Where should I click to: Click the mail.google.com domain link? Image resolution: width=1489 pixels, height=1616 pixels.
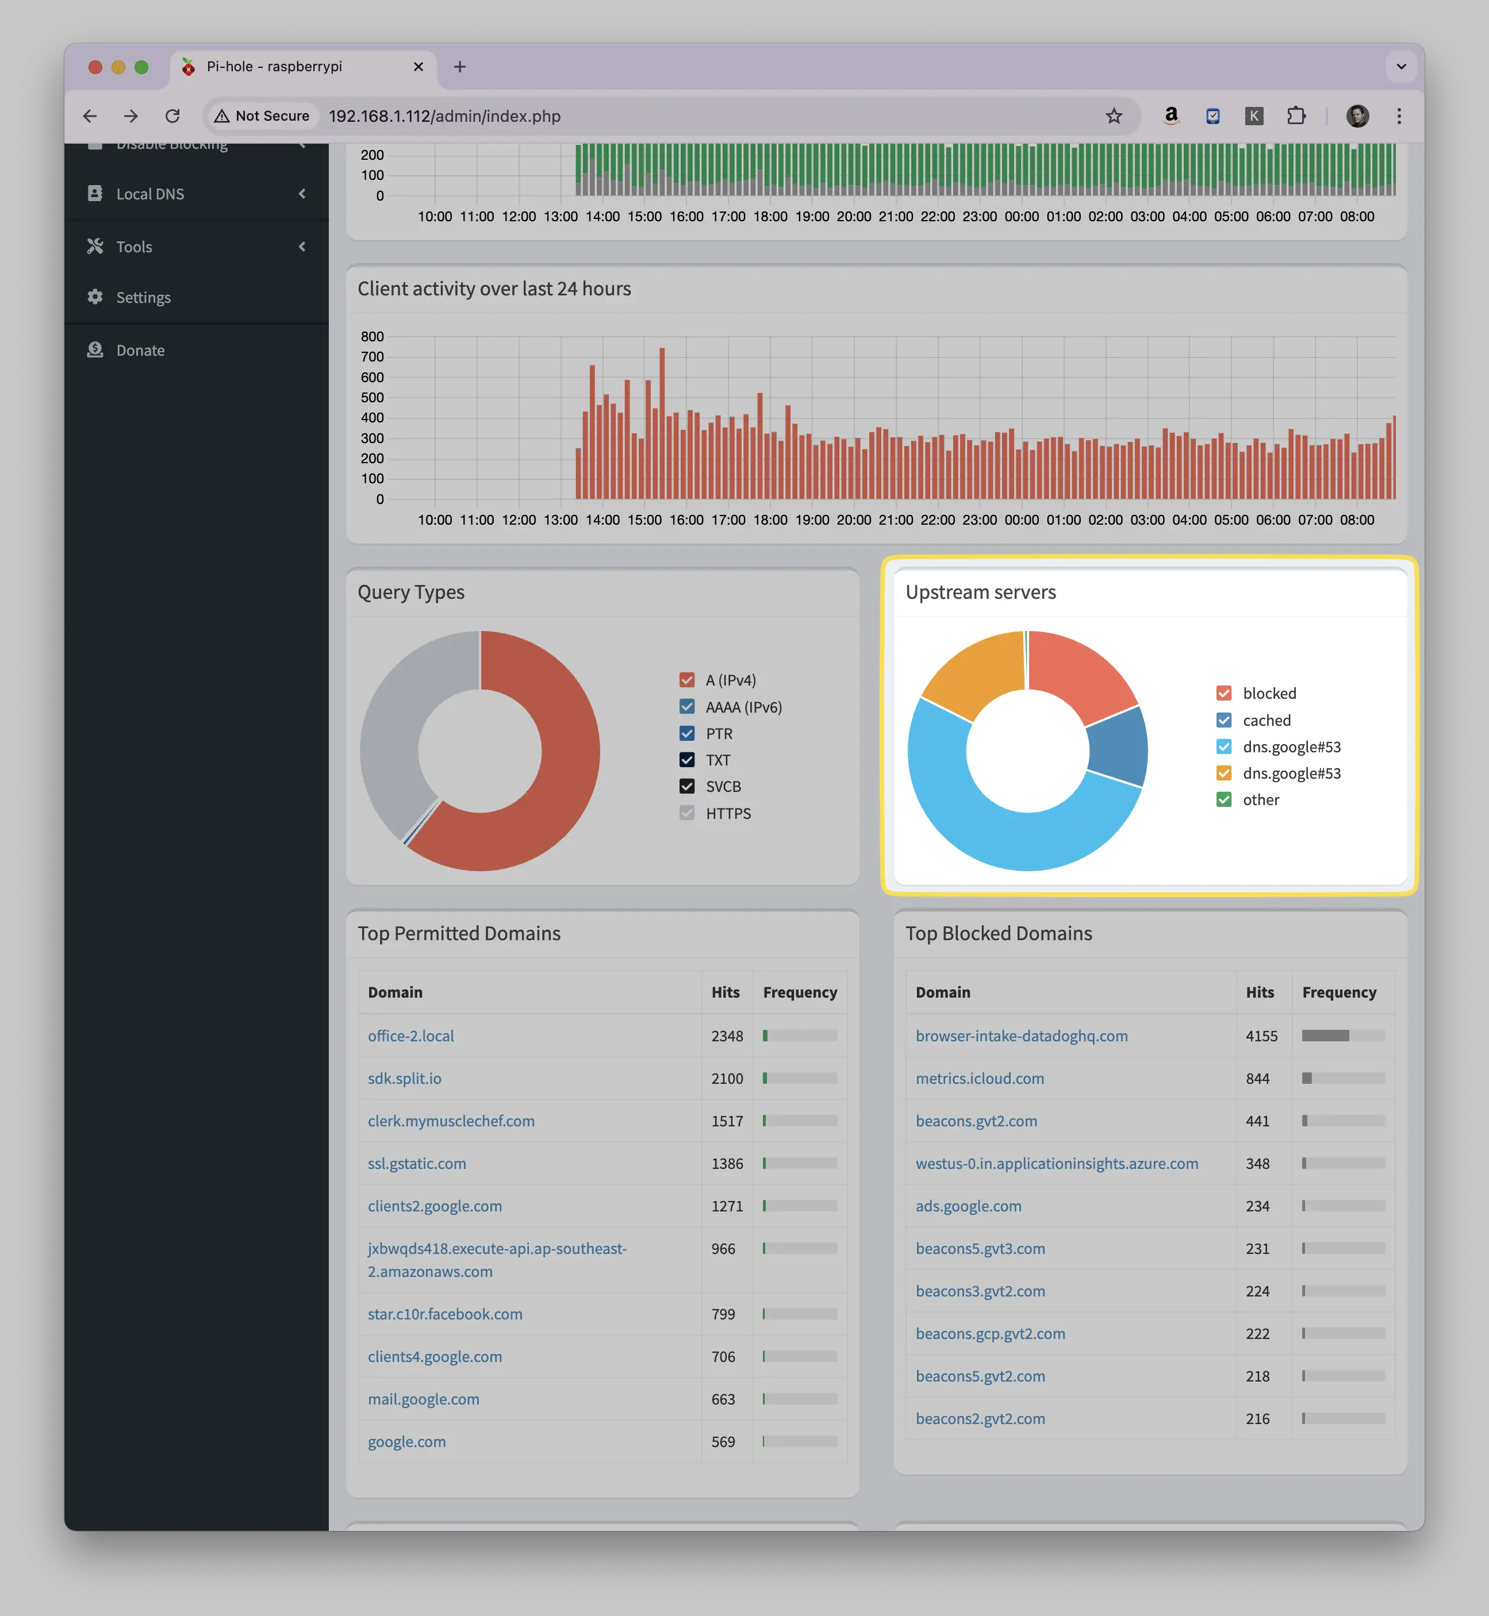pyautogui.click(x=424, y=1399)
